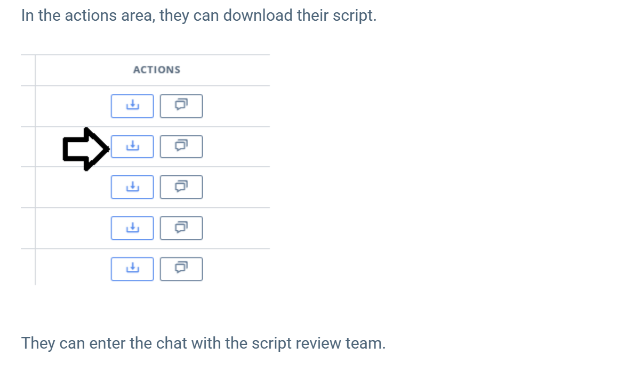Viewport: 618px width, 371px height.
Task: Open the chat icon in the second row
Action: 181,147
